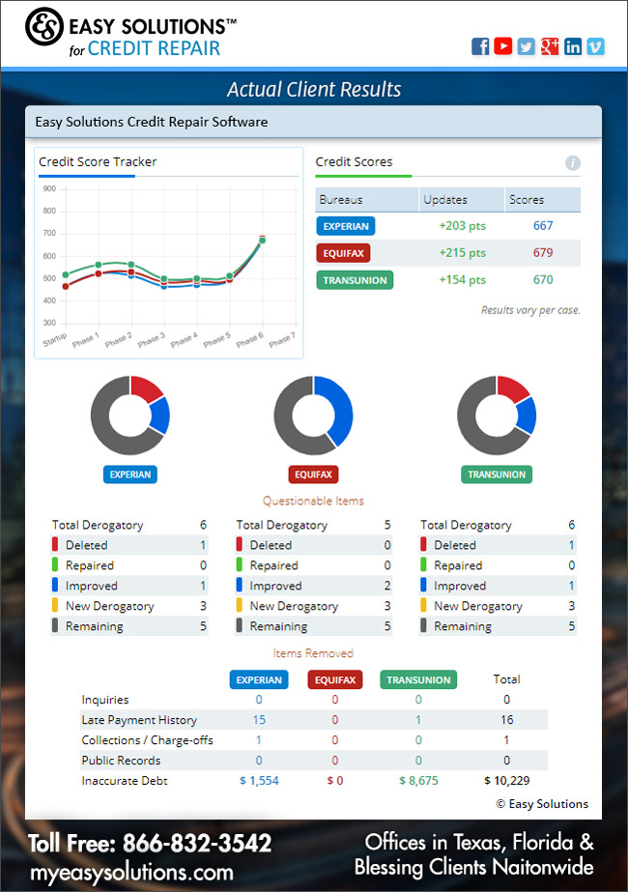Click the Items Removed heading
This screenshot has height=892, width=628.
pos(313,653)
